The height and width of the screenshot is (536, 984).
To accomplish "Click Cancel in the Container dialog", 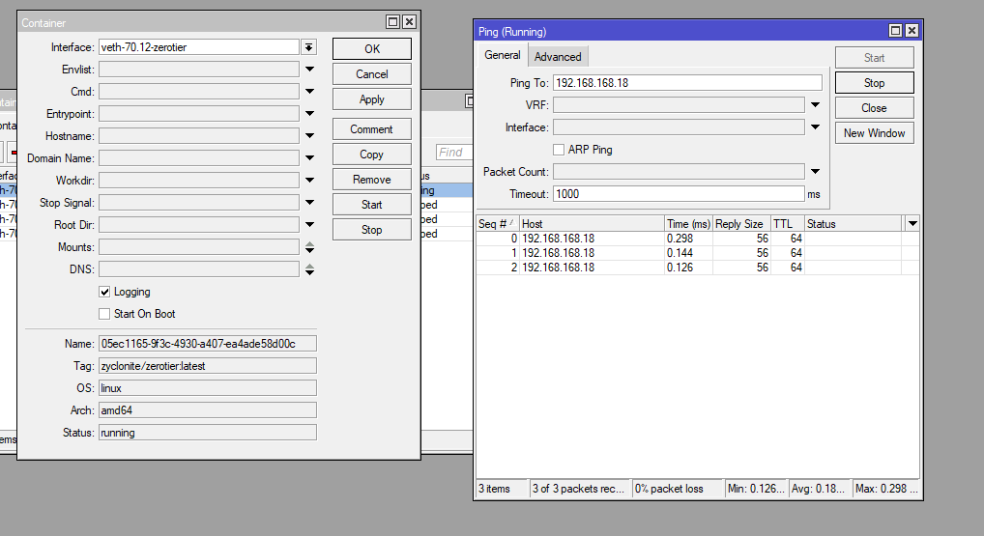I will coord(371,74).
